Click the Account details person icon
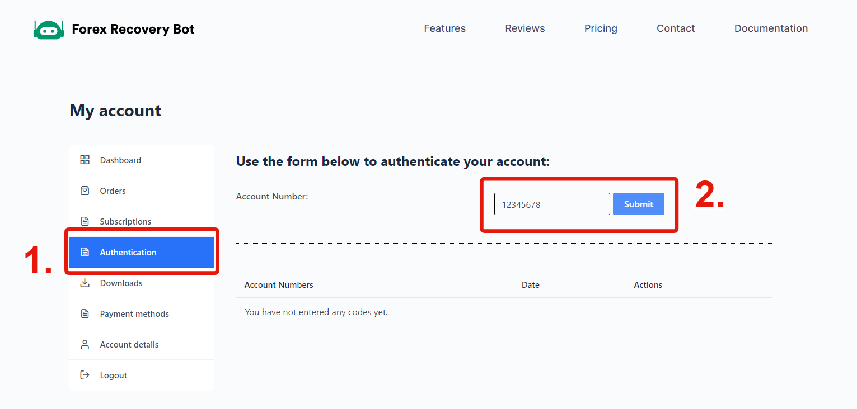The width and height of the screenshot is (857, 409). (x=85, y=344)
